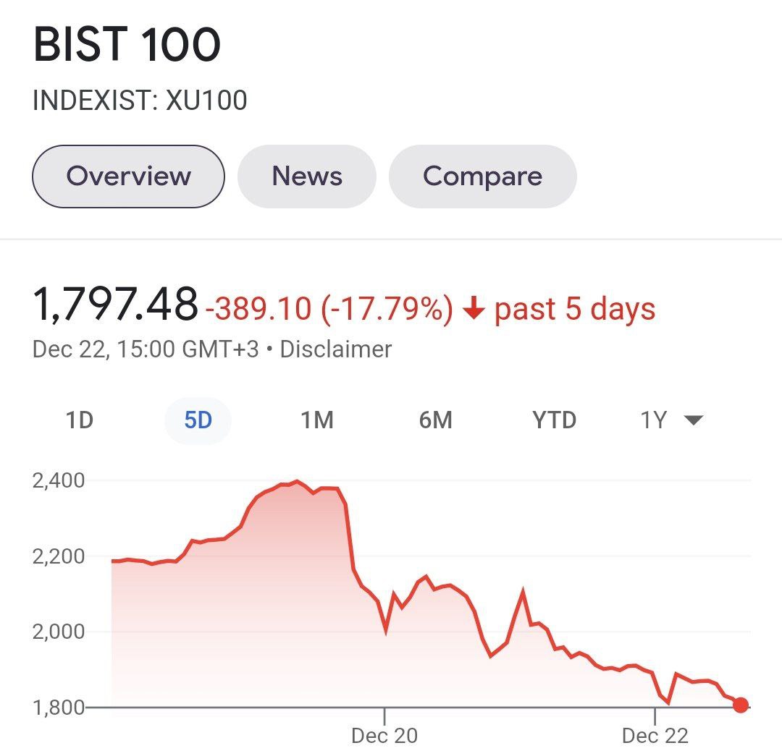Click the 1,797.48 index value

pyautogui.click(x=115, y=304)
